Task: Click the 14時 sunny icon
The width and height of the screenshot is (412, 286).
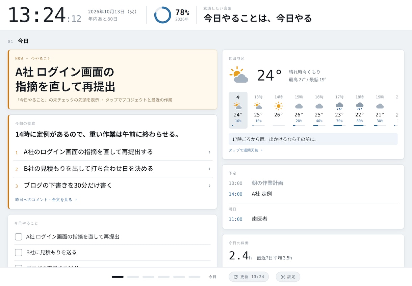Action: click(x=279, y=106)
